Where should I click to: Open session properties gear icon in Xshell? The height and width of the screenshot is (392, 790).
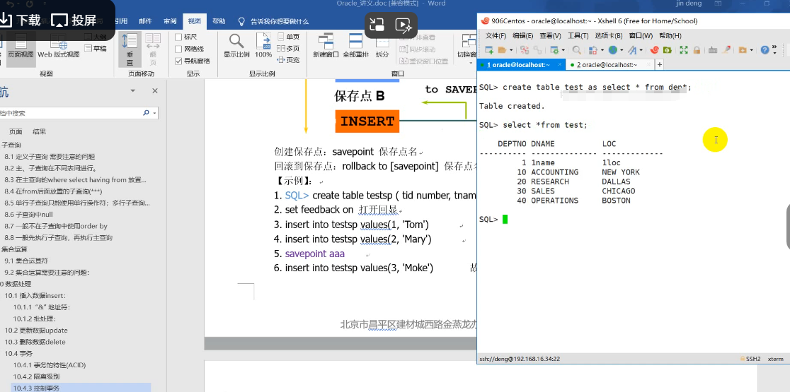(554, 50)
